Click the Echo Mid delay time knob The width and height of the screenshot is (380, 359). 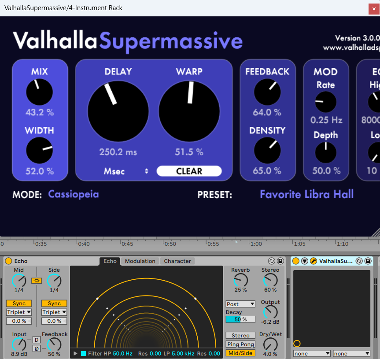tap(19, 281)
